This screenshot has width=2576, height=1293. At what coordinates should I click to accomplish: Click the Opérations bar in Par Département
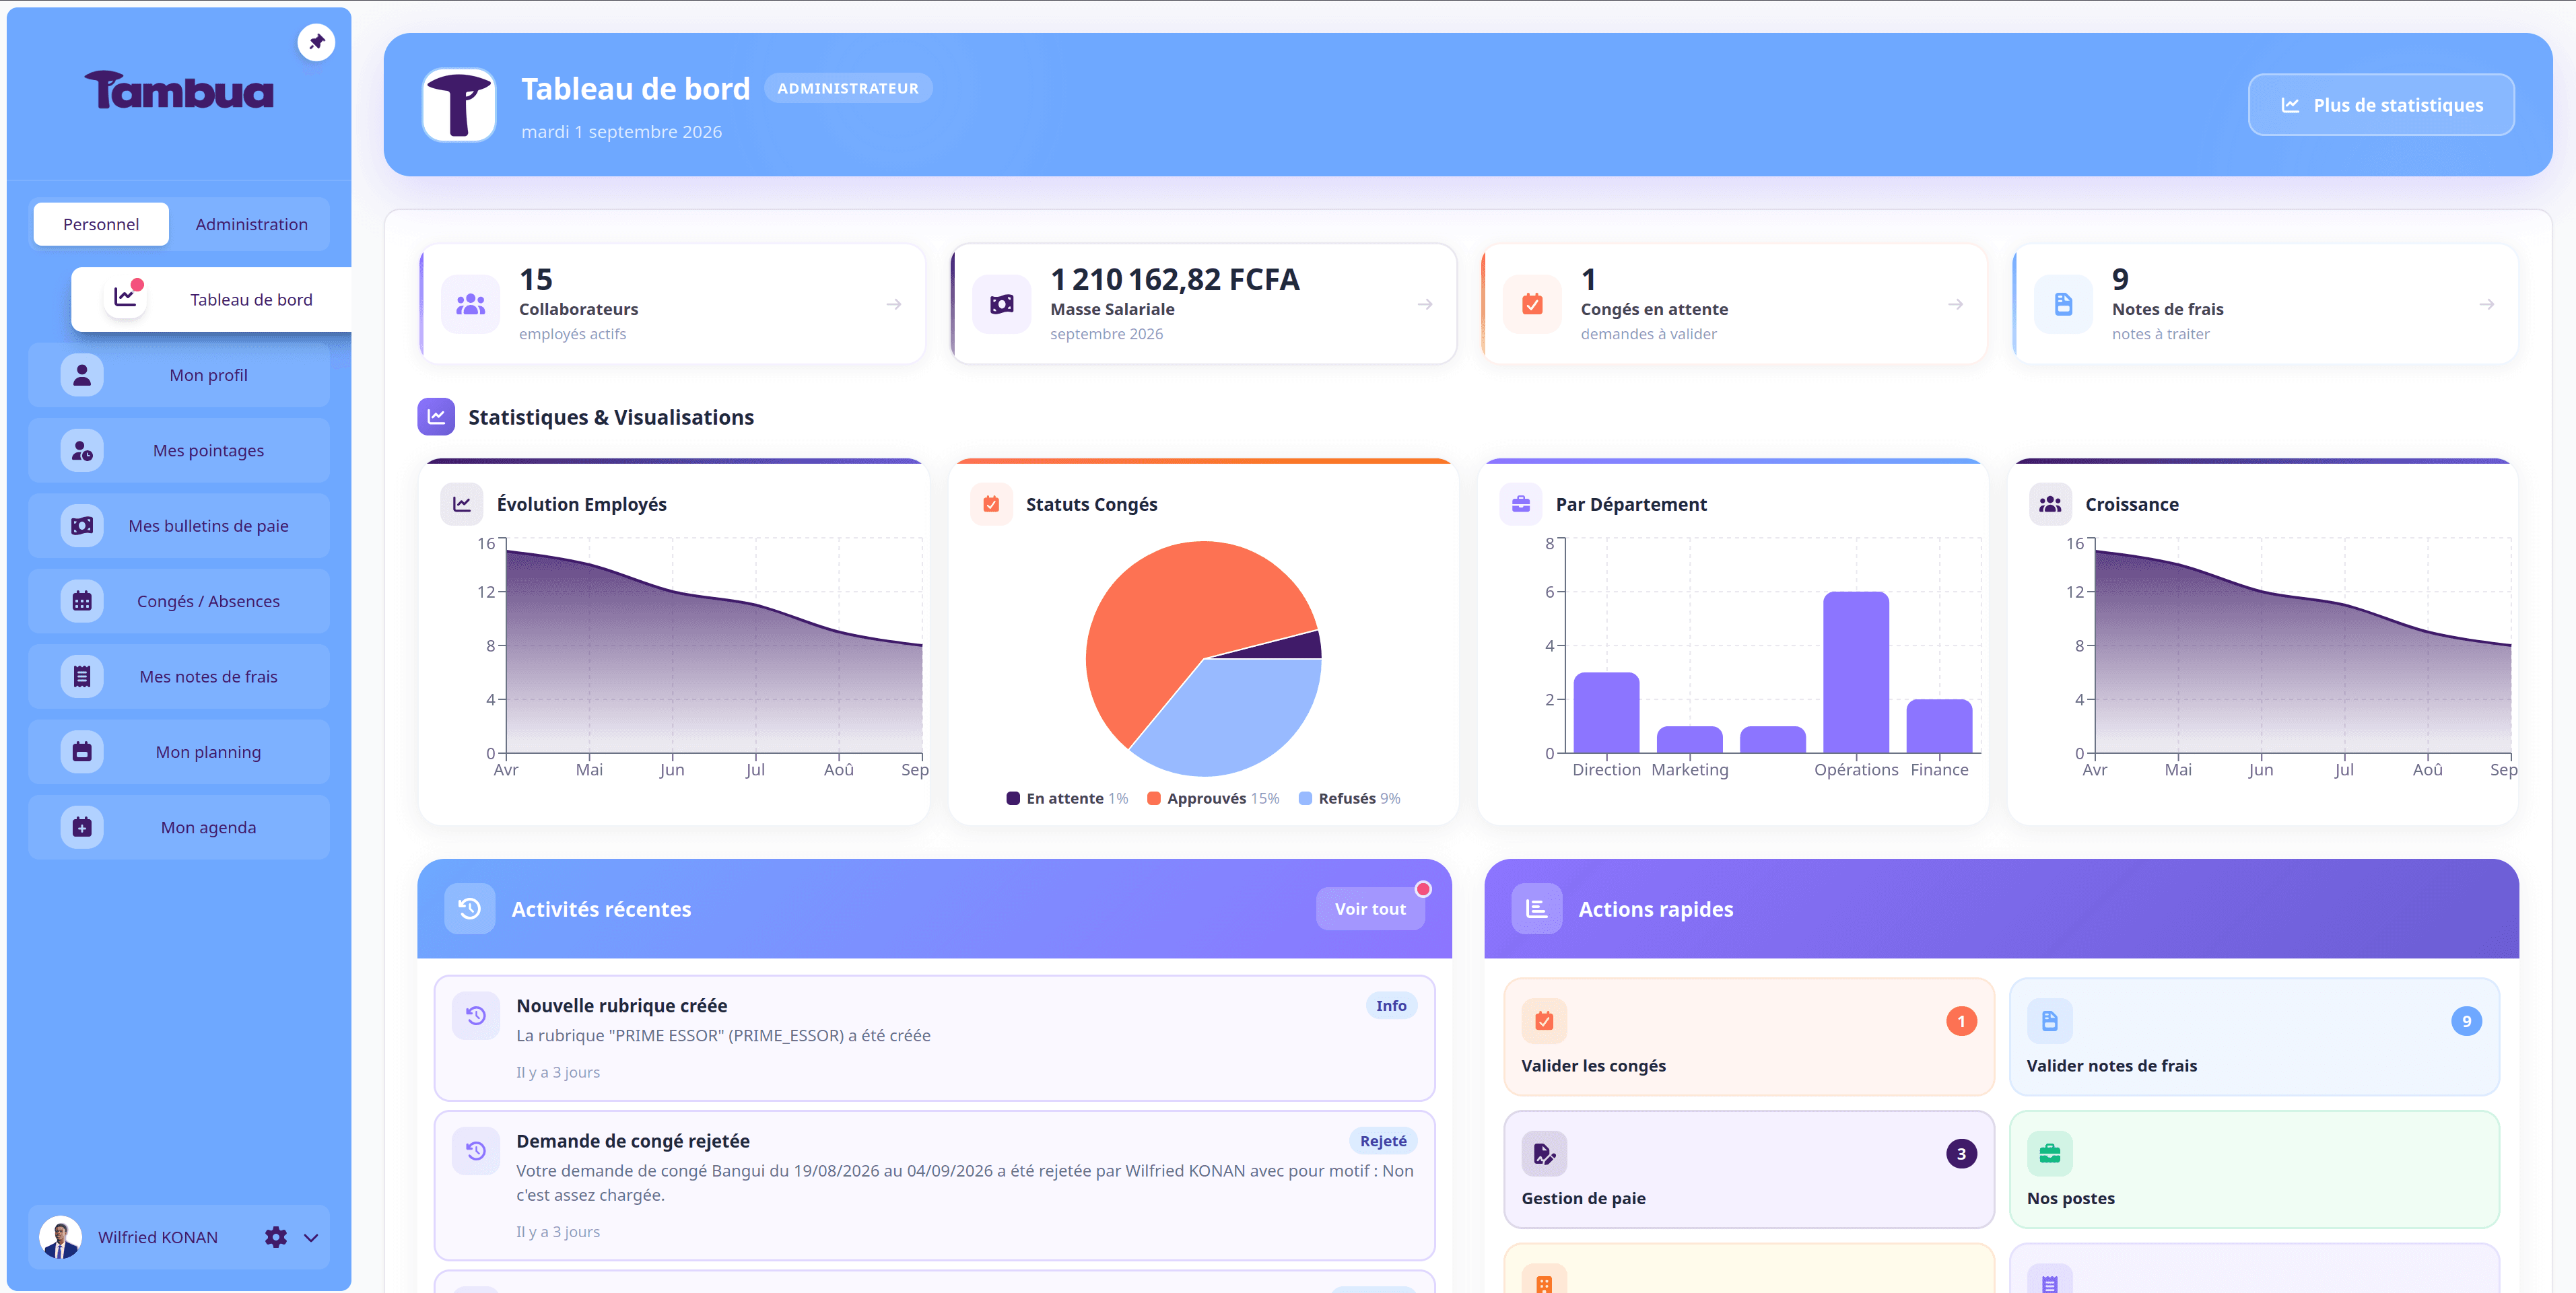[1856, 672]
